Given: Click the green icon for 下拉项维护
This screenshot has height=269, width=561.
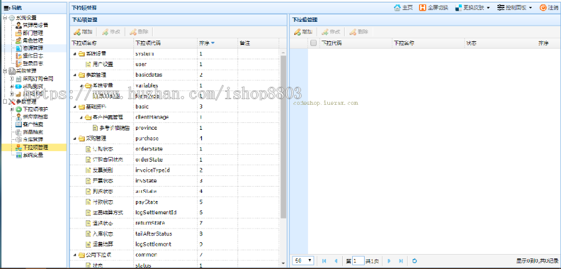Looking at the screenshot, I should pos(19,109).
